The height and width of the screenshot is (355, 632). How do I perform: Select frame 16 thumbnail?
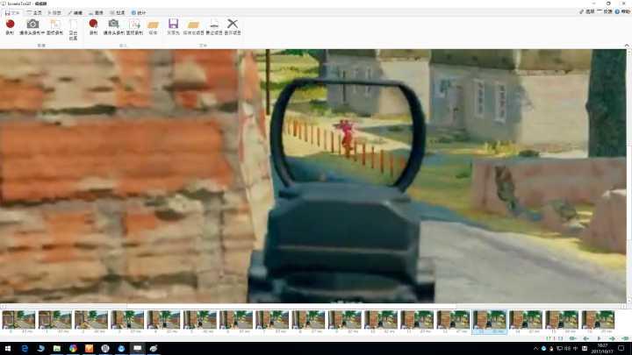pos(598,322)
